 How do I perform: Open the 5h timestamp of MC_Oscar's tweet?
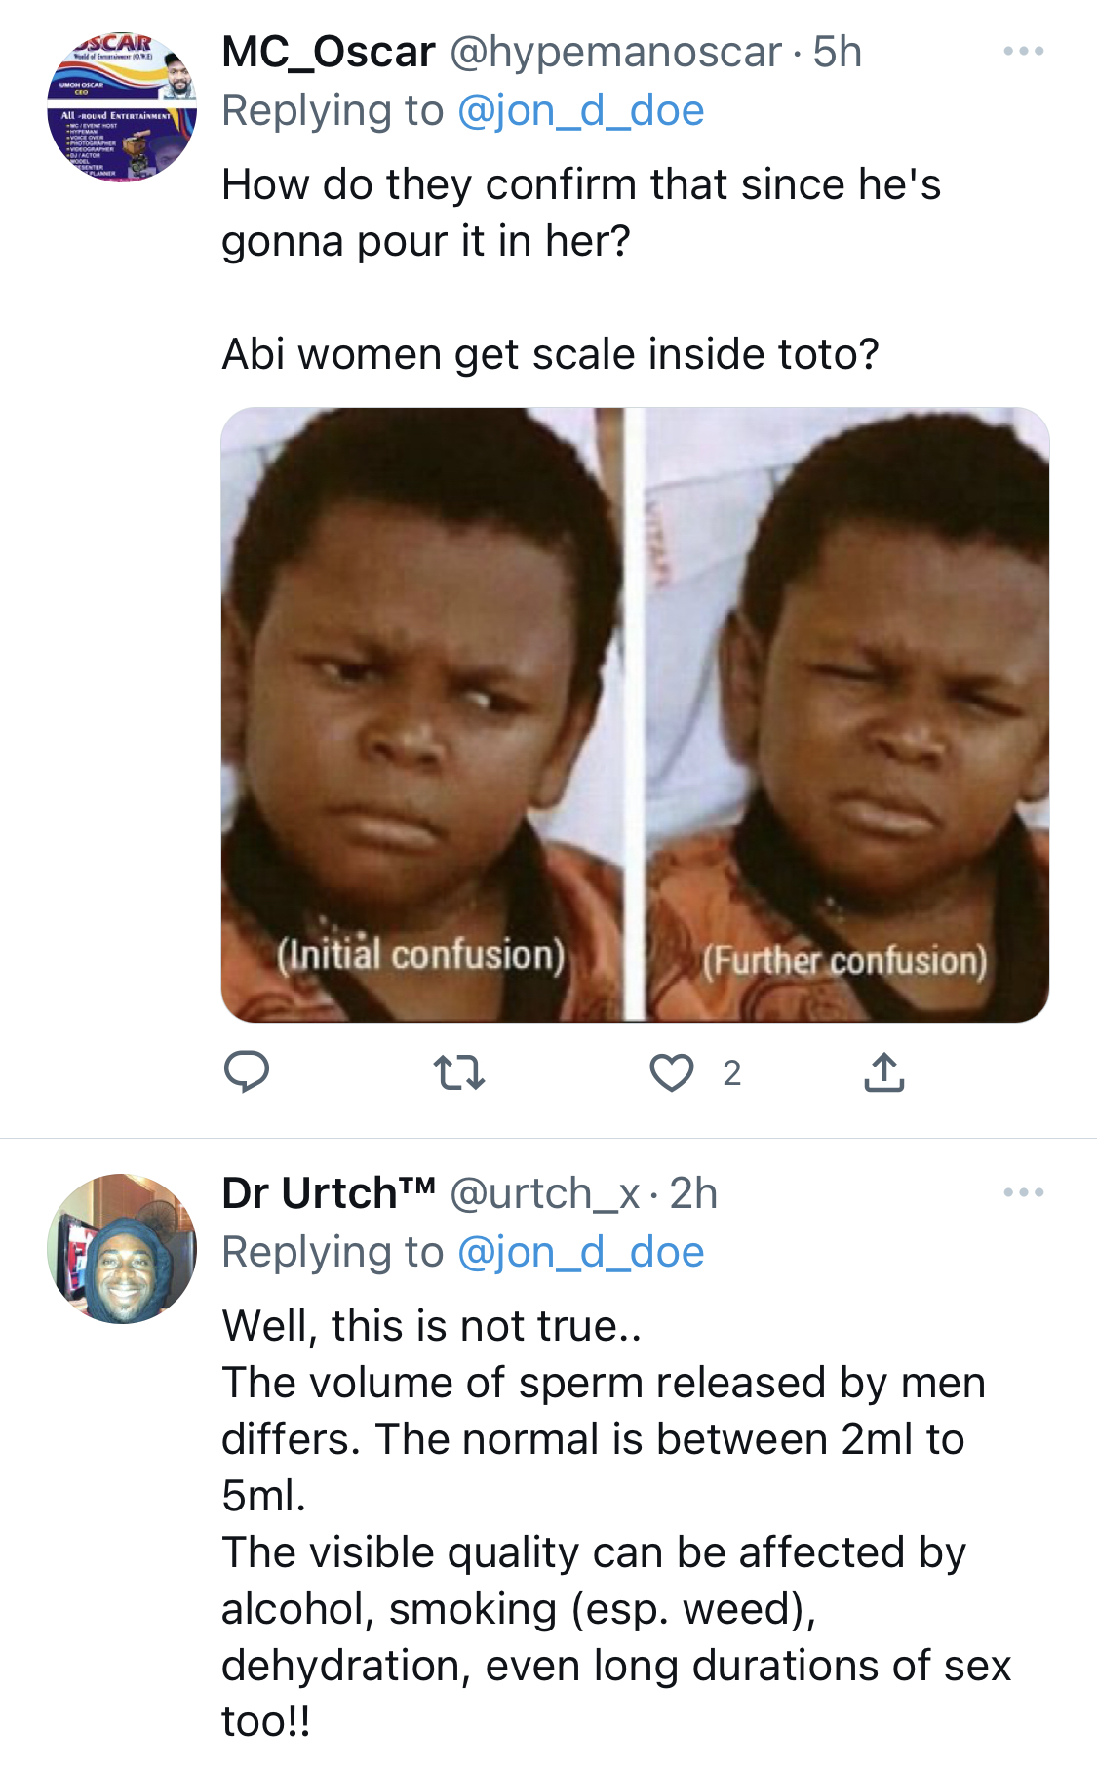[x=838, y=52]
